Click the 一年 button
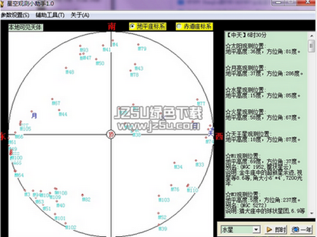This screenshot has width=317, height=237. coord(301,229)
